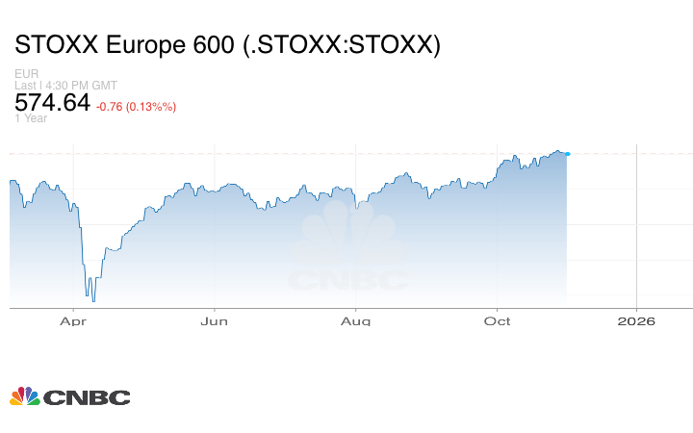Viewport: 693px width, 433px height.
Task: Click the bold CNBC wordmark beside peacock
Action: point(86,397)
